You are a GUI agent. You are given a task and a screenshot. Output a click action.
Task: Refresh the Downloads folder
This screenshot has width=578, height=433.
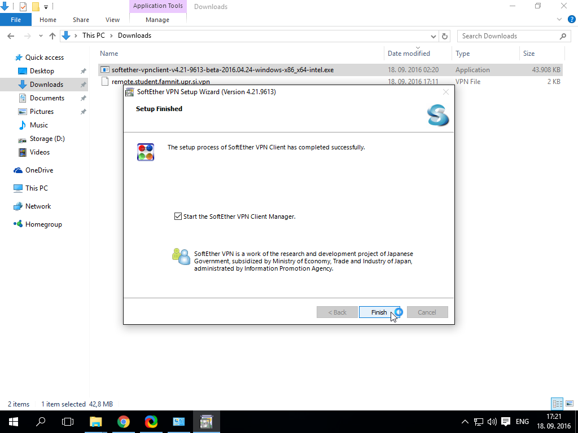point(445,36)
